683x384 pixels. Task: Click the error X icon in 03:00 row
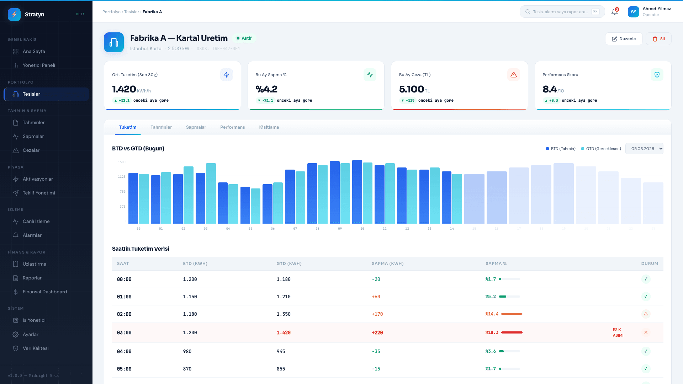[646, 332]
